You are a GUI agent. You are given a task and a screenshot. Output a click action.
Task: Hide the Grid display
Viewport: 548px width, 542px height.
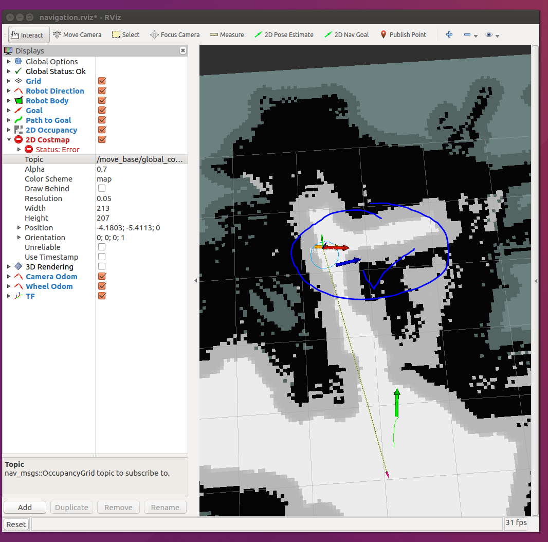[x=101, y=81]
